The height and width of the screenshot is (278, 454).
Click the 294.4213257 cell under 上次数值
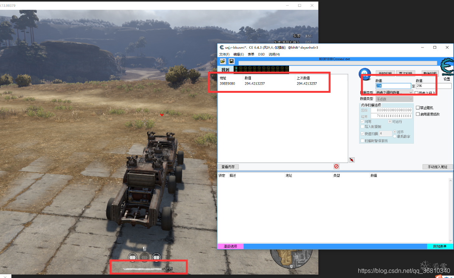click(x=307, y=84)
